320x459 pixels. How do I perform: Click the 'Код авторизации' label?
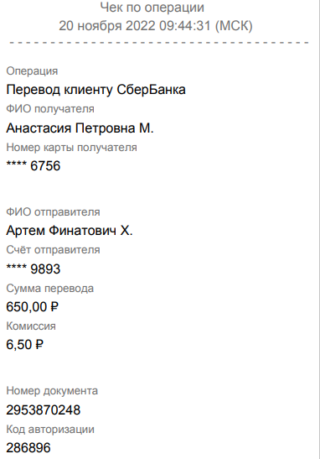click(x=50, y=430)
